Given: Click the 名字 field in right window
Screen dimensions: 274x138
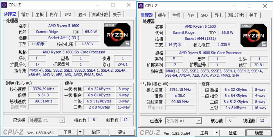Looking at the screenshot, I should pyautogui.click(x=201, y=26).
